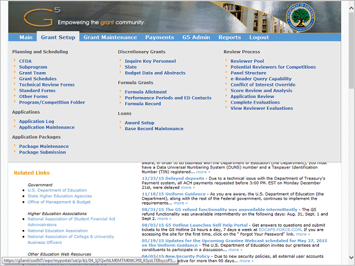The image size is (355, 266).
Task: Open the CFDA link
Action: coord(26,61)
